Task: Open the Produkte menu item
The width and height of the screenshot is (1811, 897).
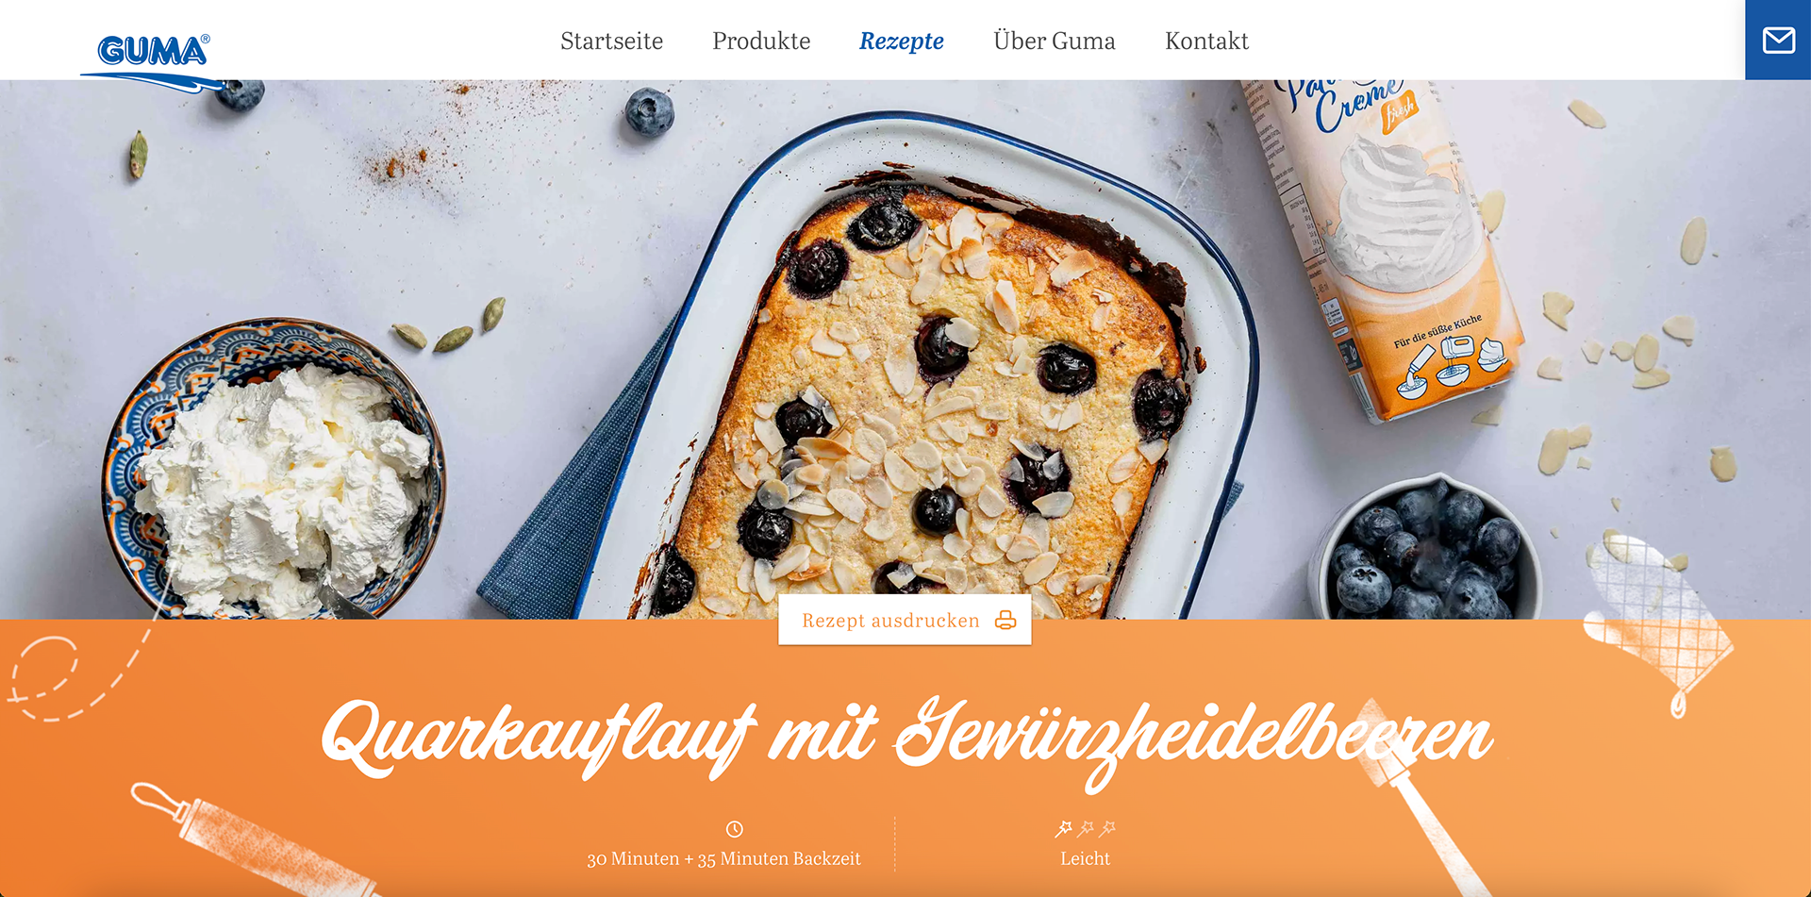Action: (x=761, y=41)
